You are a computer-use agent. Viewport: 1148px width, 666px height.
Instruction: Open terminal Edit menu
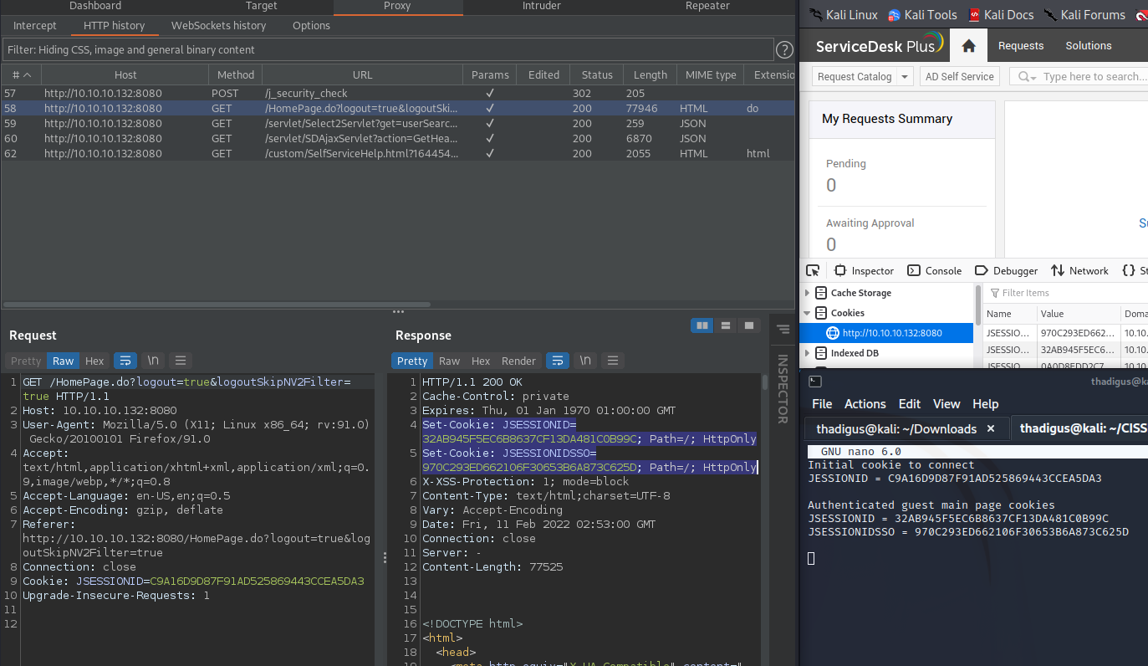tap(909, 403)
